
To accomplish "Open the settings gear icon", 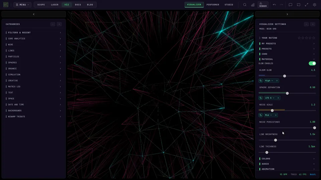I will coord(314,5).
